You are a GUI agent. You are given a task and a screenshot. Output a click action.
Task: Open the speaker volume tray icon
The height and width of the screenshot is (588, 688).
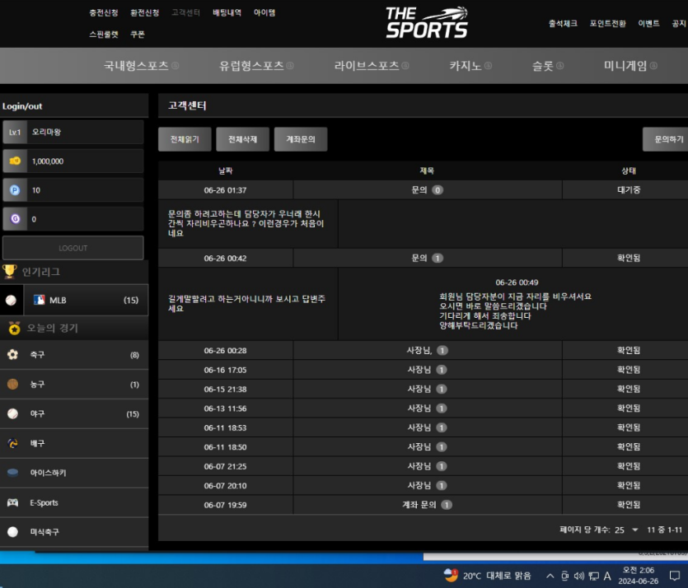579,576
